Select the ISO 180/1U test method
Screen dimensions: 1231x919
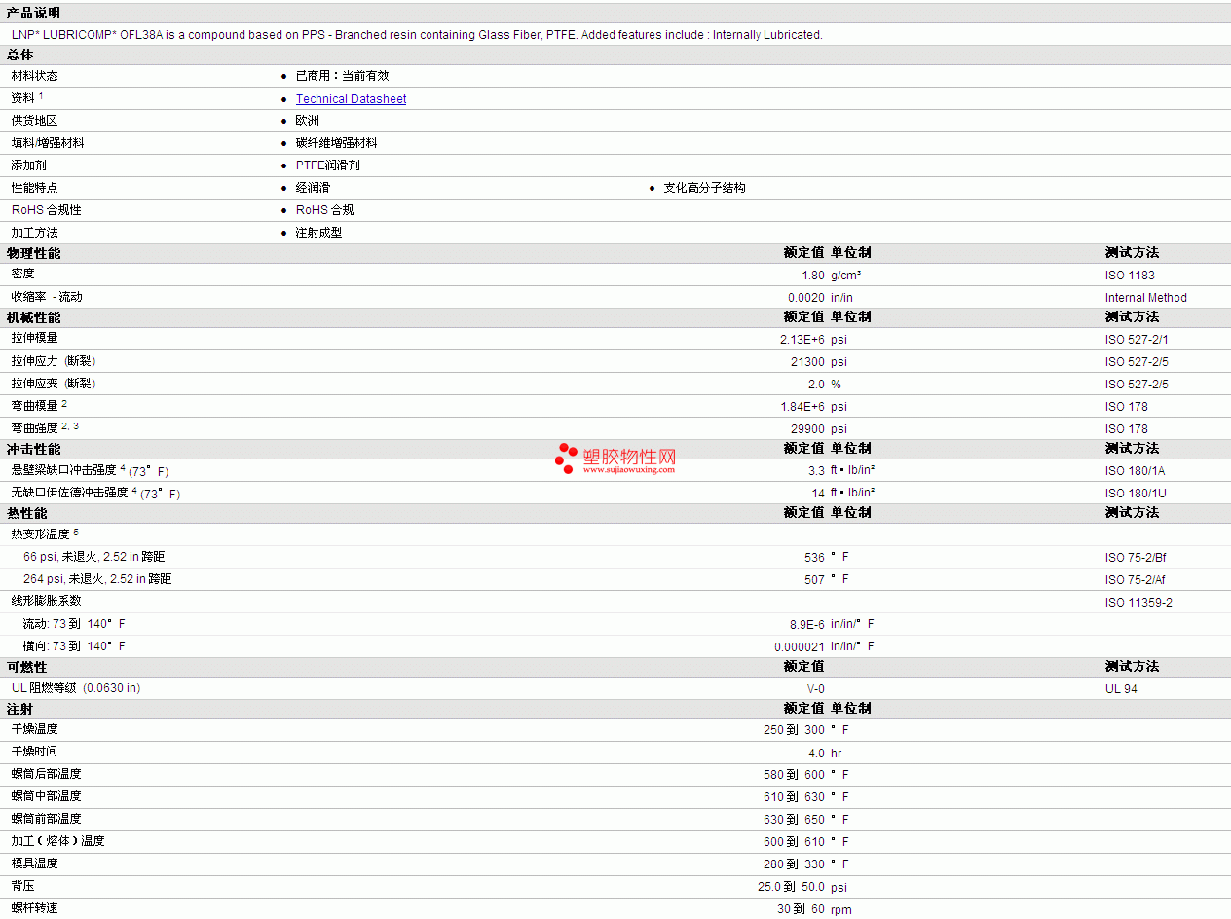(x=1136, y=494)
